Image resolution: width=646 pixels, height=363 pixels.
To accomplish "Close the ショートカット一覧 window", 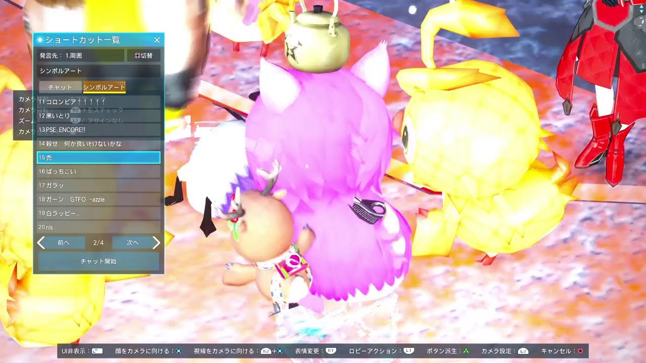I will point(157,40).
